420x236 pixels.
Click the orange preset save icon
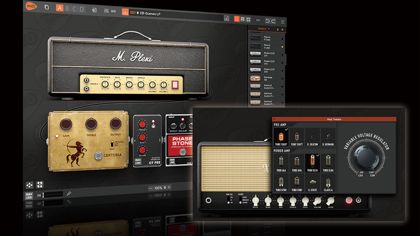125,12
